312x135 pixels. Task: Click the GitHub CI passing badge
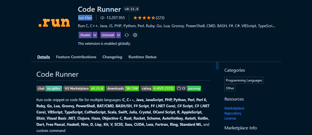click(188, 89)
